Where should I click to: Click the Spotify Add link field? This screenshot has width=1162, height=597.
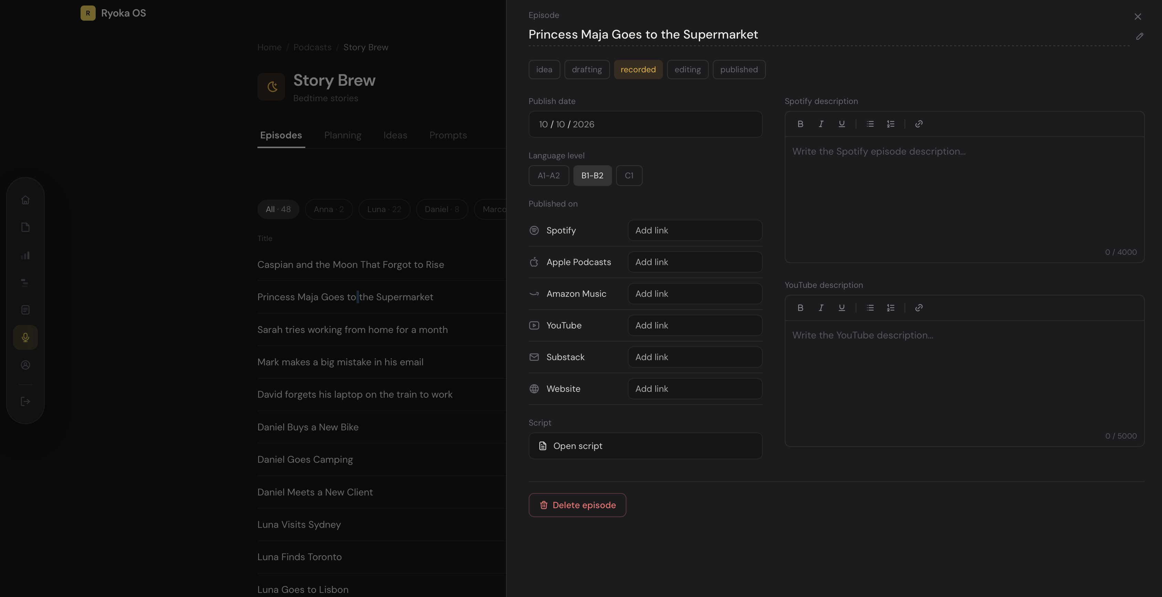pos(695,231)
